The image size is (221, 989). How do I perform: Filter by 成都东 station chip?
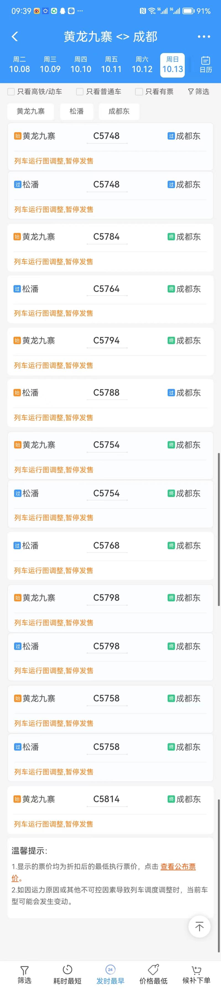(119, 111)
